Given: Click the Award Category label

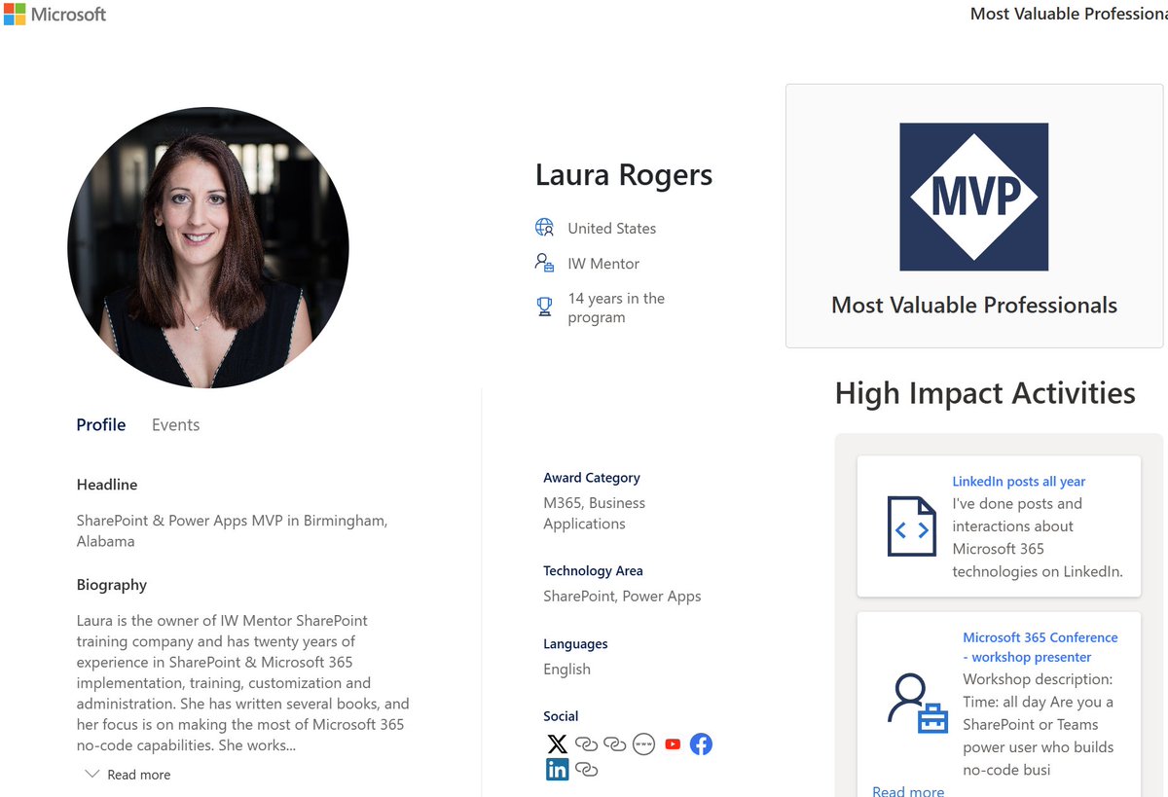Looking at the screenshot, I should [x=592, y=478].
